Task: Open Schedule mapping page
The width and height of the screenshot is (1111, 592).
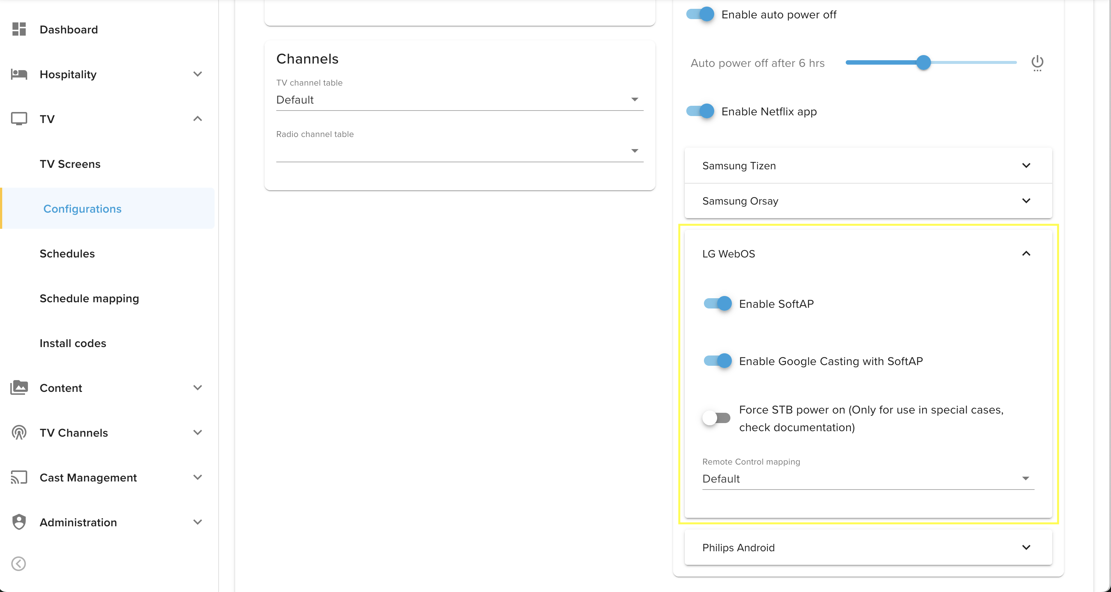Action: tap(89, 298)
